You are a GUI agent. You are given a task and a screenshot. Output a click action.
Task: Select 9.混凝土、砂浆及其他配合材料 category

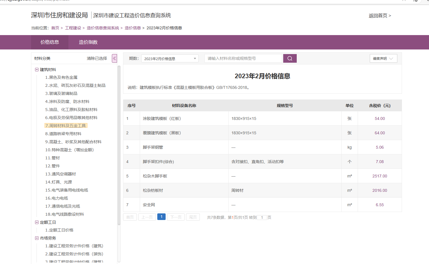coord(73,142)
